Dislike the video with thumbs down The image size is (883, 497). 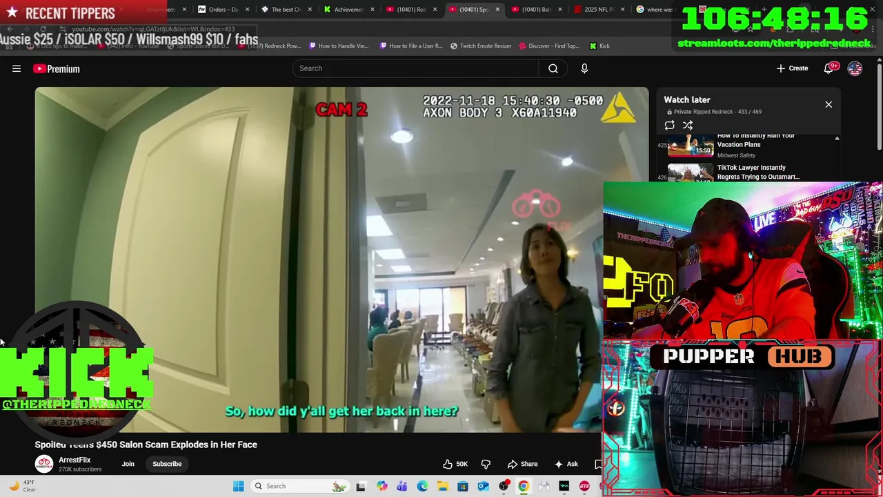click(x=486, y=464)
